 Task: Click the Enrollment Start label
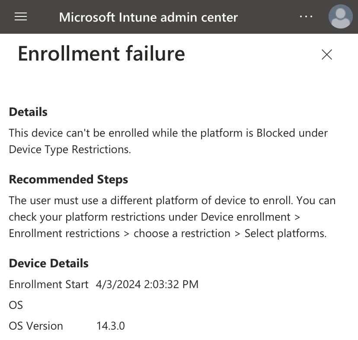48,285
